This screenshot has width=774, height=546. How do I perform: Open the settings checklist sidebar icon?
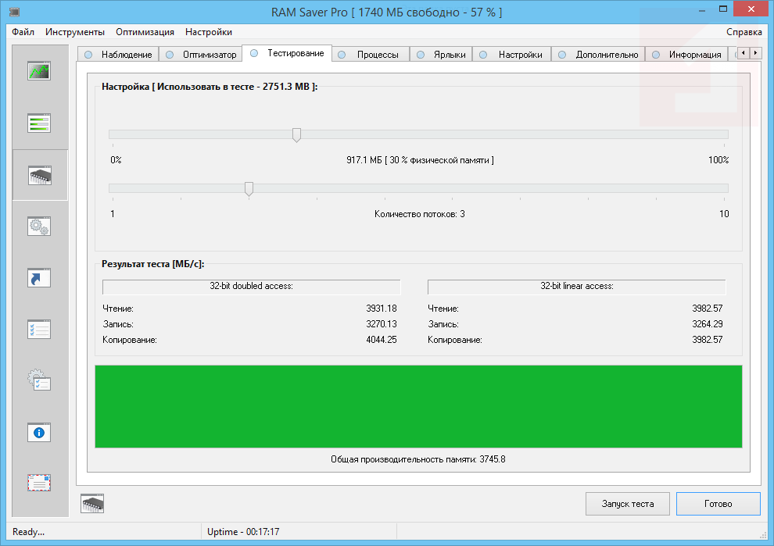point(39,330)
